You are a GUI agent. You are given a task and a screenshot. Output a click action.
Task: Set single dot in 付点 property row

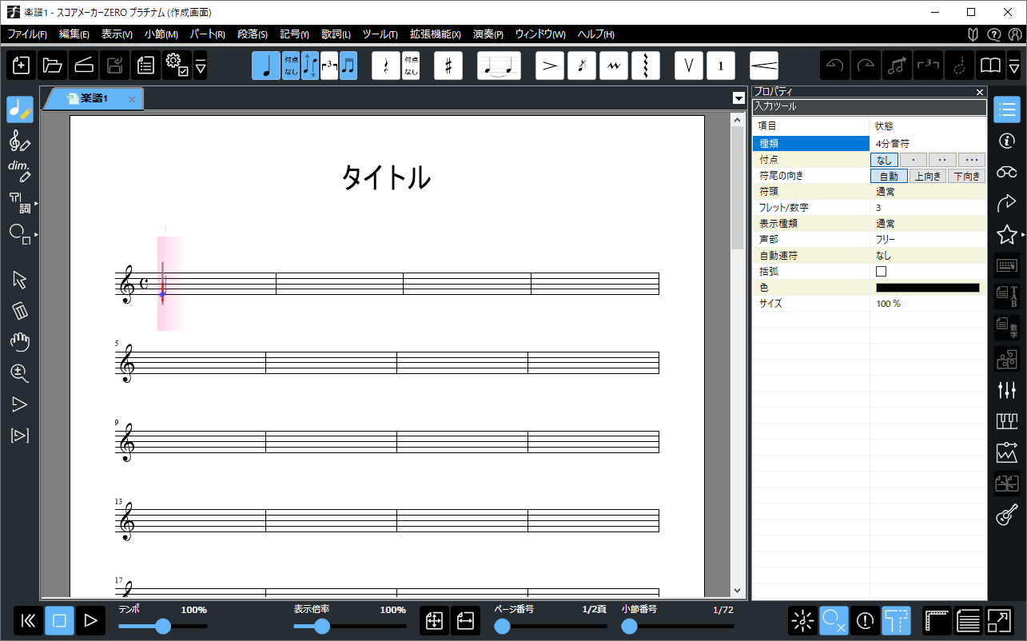(x=913, y=160)
